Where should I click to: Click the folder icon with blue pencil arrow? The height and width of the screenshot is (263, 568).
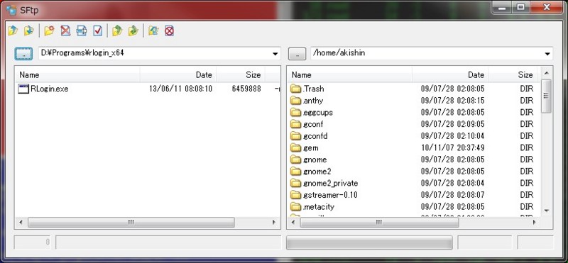pyautogui.click(x=153, y=30)
